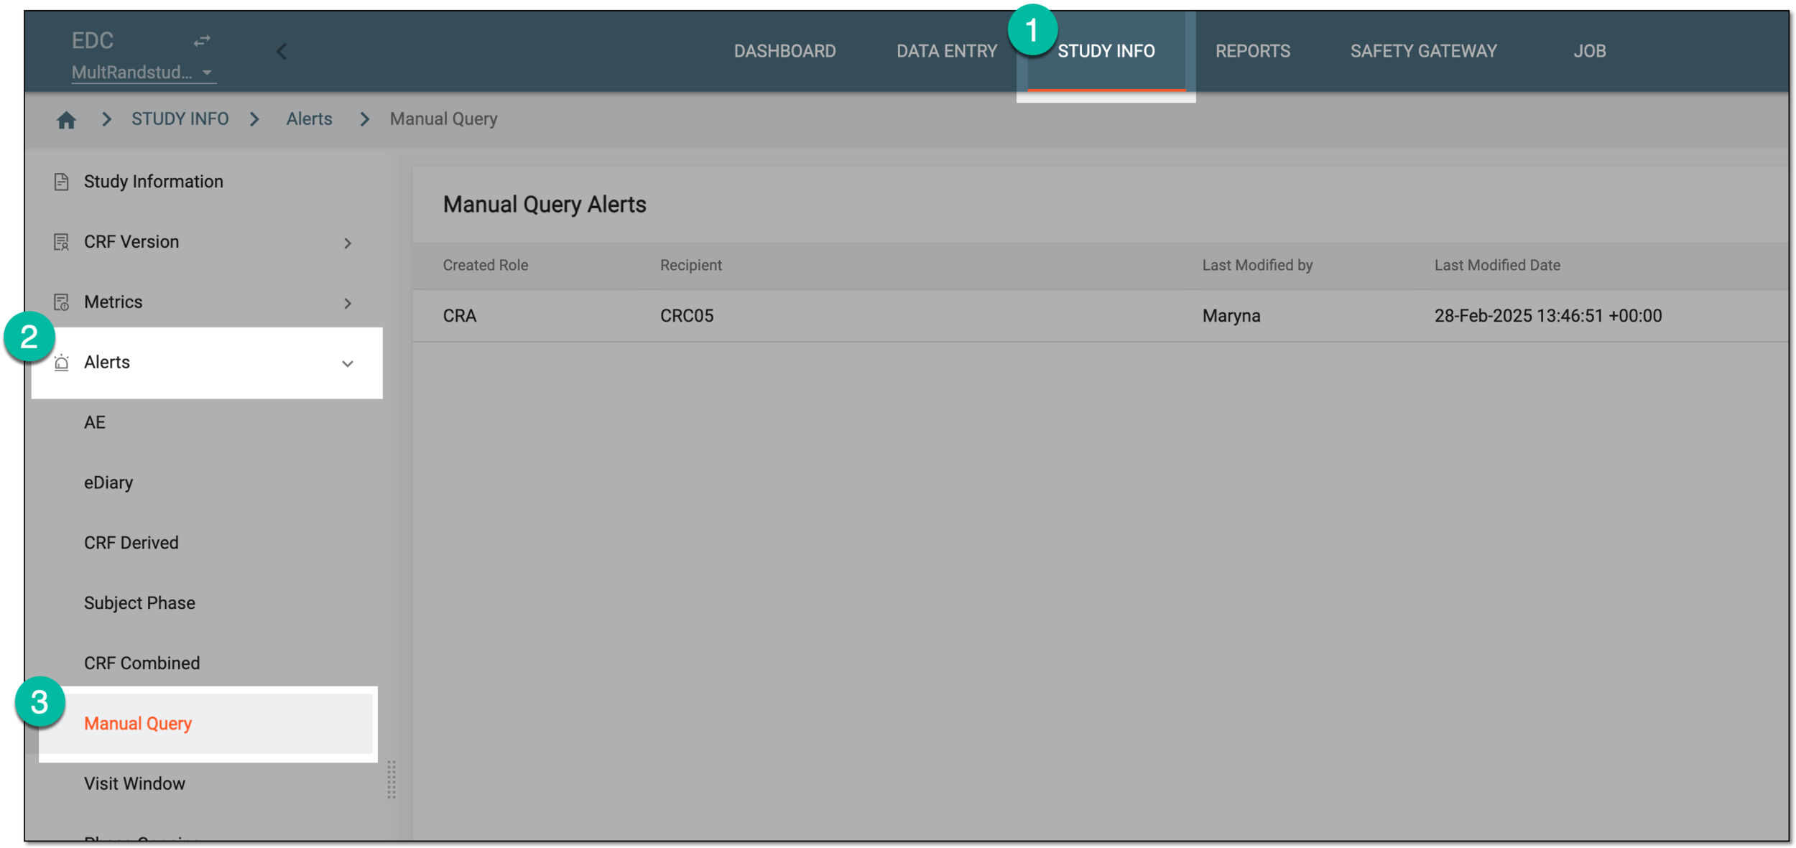The height and width of the screenshot is (848, 1796).
Task: Click the CRC05 recipient cell
Action: (686, 317)
